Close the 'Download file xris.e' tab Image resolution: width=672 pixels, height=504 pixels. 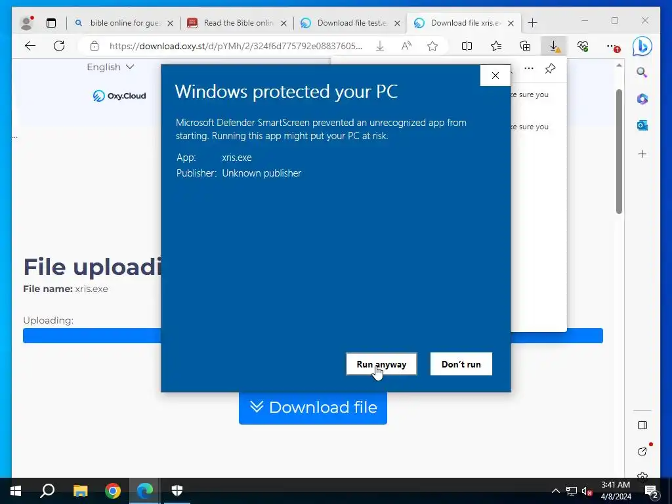(511, 23)
